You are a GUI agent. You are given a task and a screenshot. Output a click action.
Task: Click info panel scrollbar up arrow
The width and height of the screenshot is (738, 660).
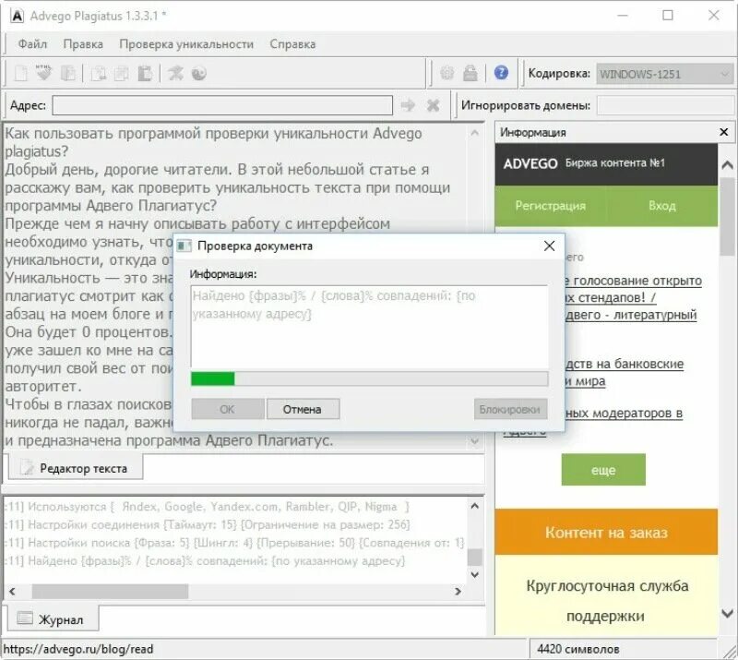pos(728,165)
